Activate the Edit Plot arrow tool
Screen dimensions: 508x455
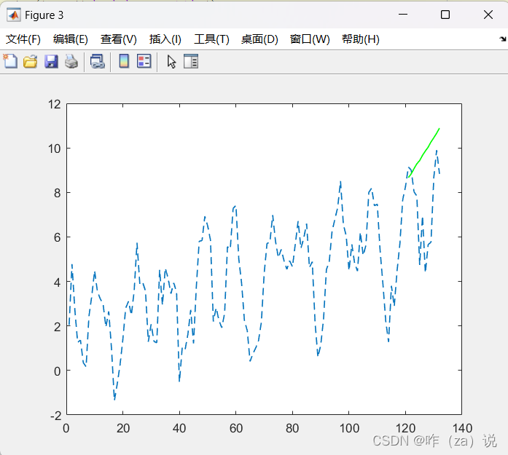click(x=171, y=61)
